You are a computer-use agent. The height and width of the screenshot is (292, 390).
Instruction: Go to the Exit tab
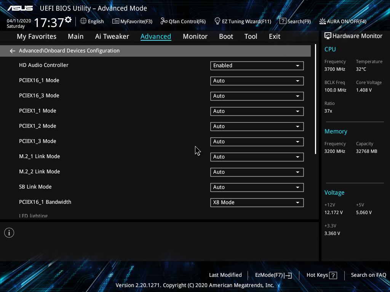pyautogui.click(x=275, y=36)
